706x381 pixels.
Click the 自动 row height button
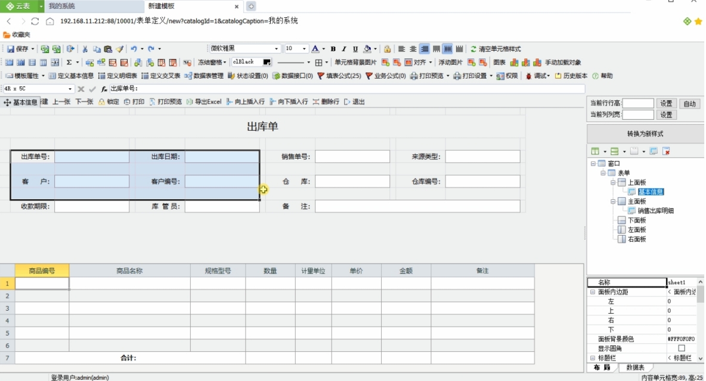pos(690,104)
